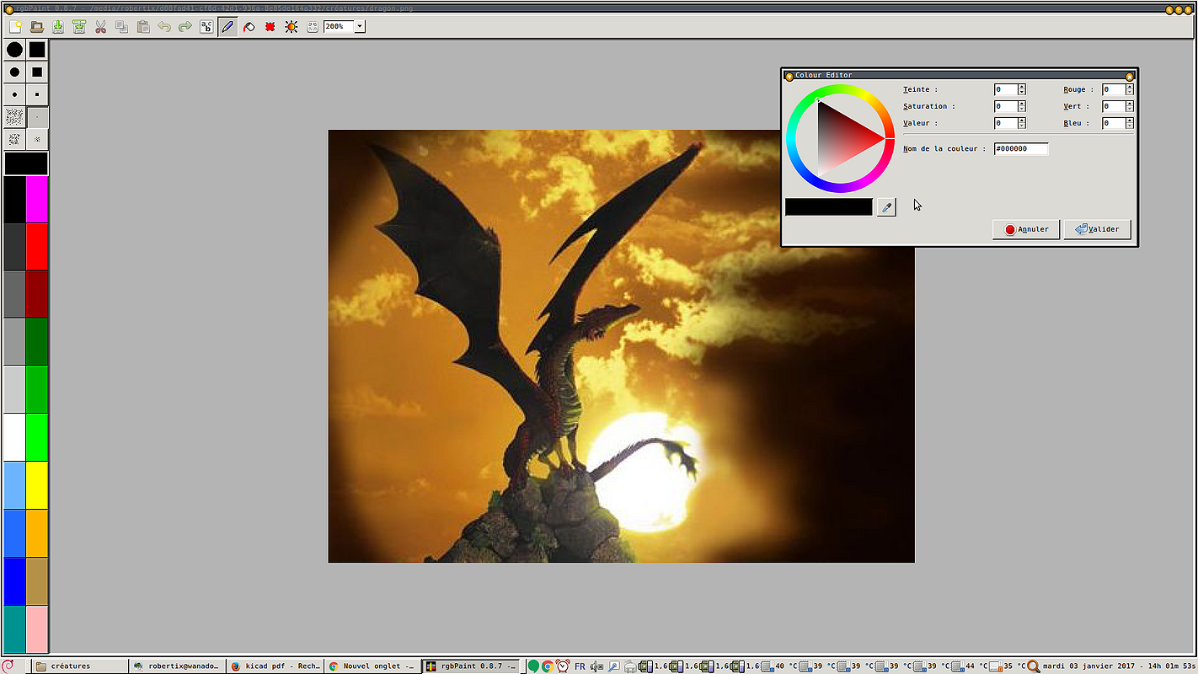Click the 200% zoom level field
Viewport: 1198px width, 674px height.
tap(339, 27)
